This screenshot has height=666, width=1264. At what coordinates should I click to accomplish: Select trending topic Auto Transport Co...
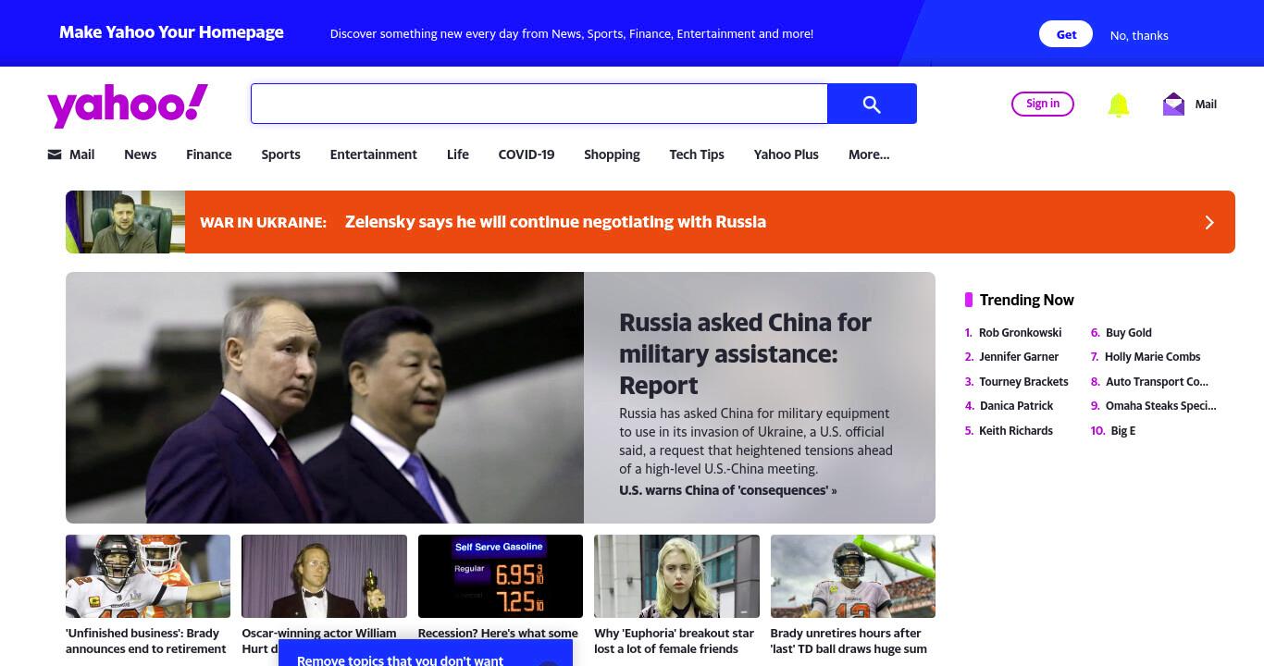[1157, 381]
